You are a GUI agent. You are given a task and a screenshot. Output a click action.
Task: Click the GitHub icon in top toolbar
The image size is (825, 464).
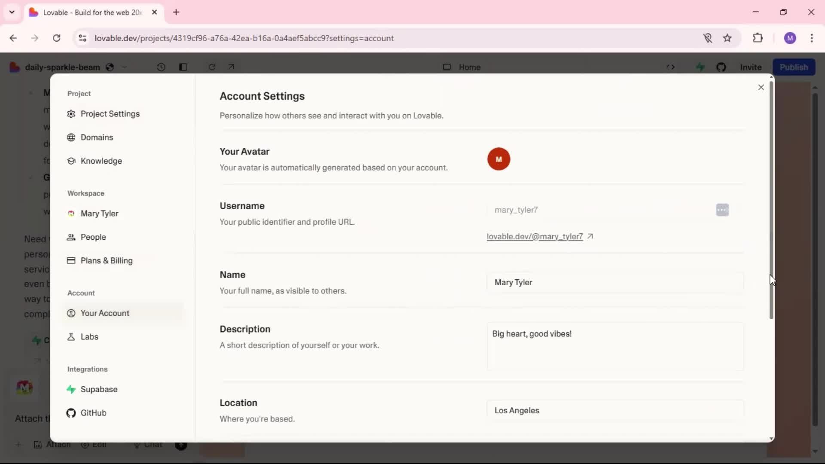click(x=721, y=67)
